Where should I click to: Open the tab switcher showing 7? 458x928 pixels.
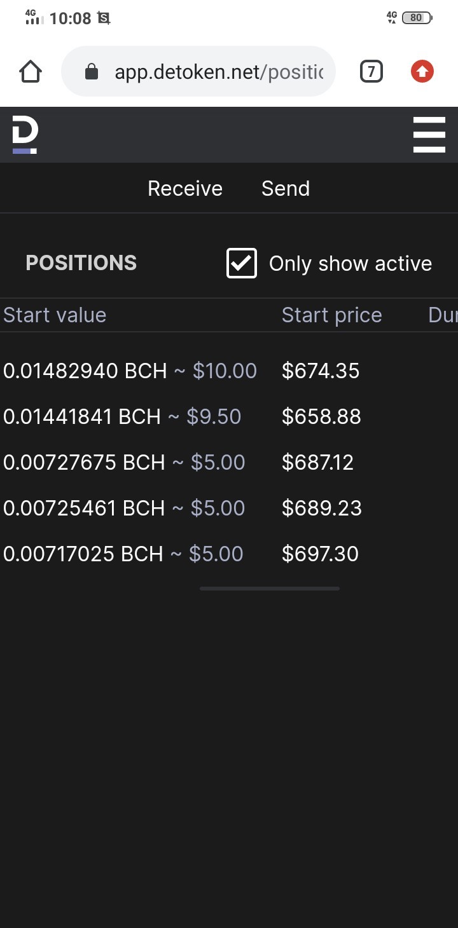[371, 72]
